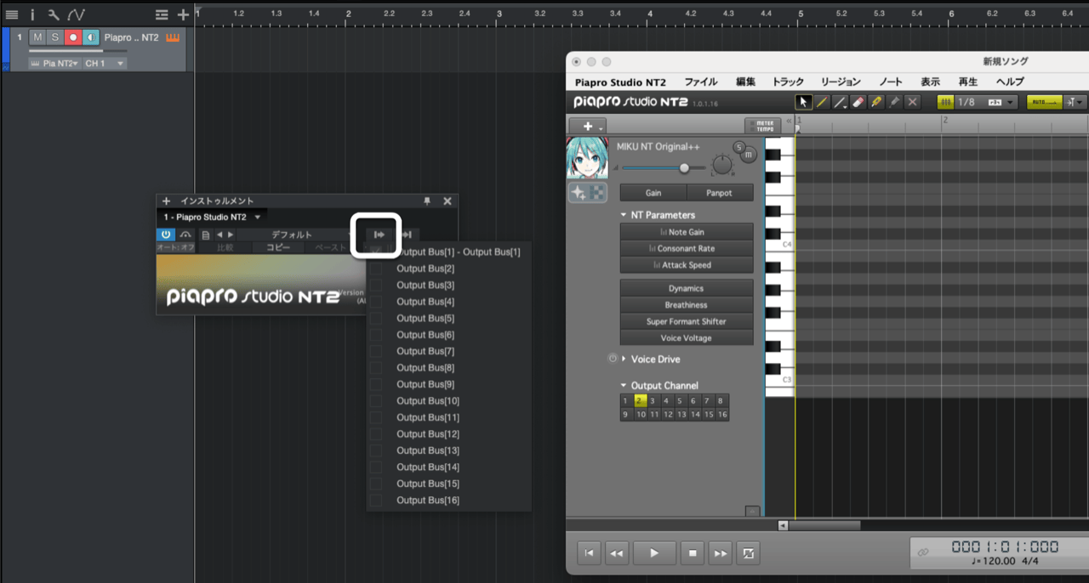1089x583 pixels.
Task: Select the eraser tool in Piapro toolbar
Action: click(x=858, y=102)
